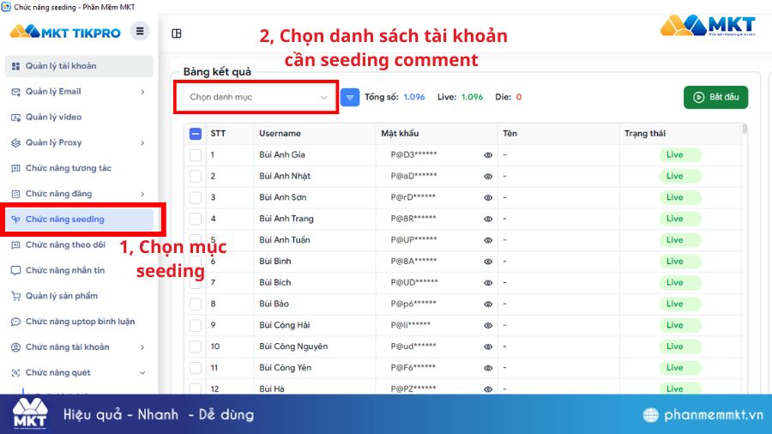Open Quản lý tài khoản menu
Image resolution: width=772 pixels, height=434 pixels.
pyautogui.click(x=79, y=66)
